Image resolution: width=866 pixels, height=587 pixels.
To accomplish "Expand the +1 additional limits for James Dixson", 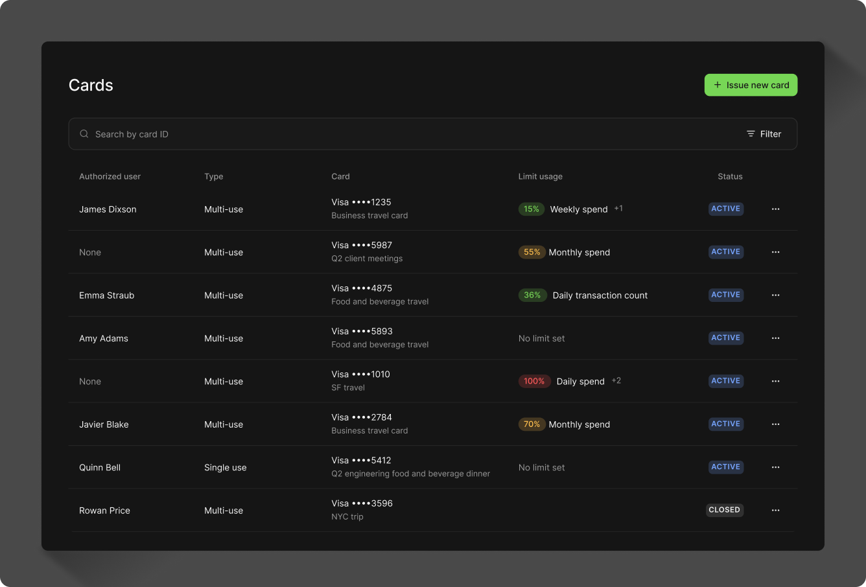I will coord(618,209).
